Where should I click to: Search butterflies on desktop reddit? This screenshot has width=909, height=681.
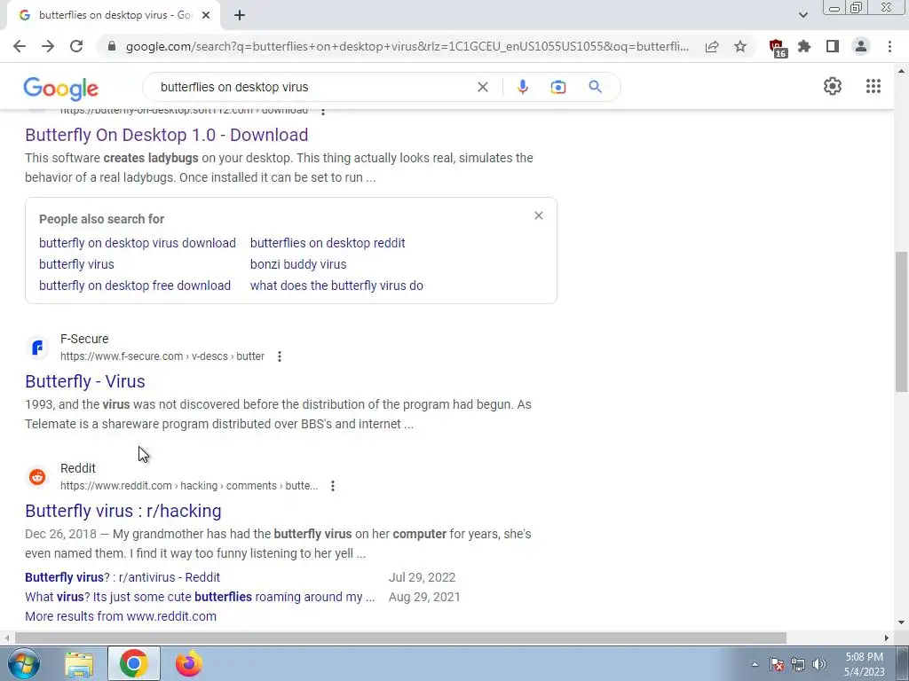pos(328,243)
